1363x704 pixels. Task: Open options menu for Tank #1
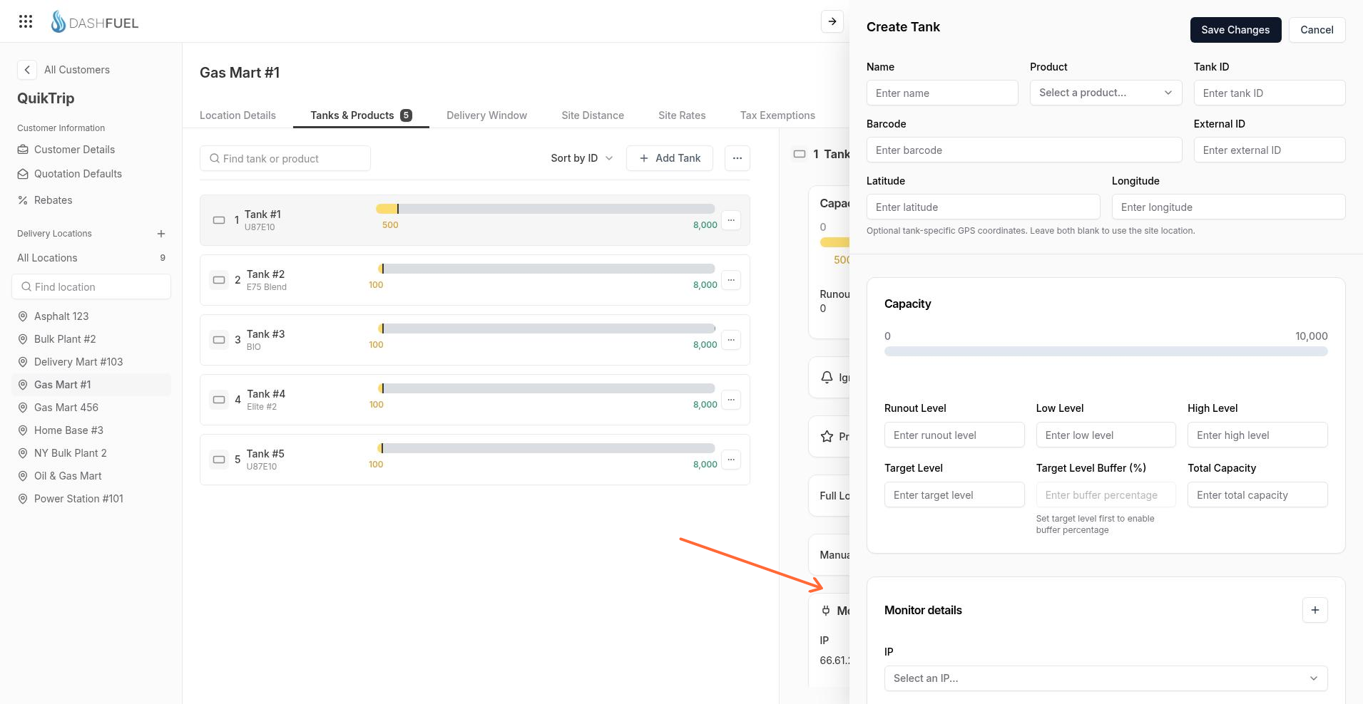point(731,220)
